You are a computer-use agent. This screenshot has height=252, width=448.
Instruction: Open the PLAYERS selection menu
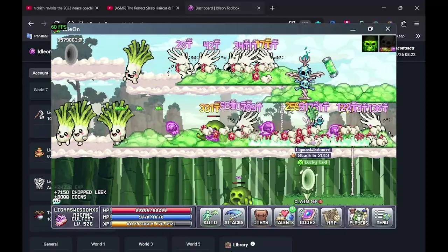click(x=358, y=217)
